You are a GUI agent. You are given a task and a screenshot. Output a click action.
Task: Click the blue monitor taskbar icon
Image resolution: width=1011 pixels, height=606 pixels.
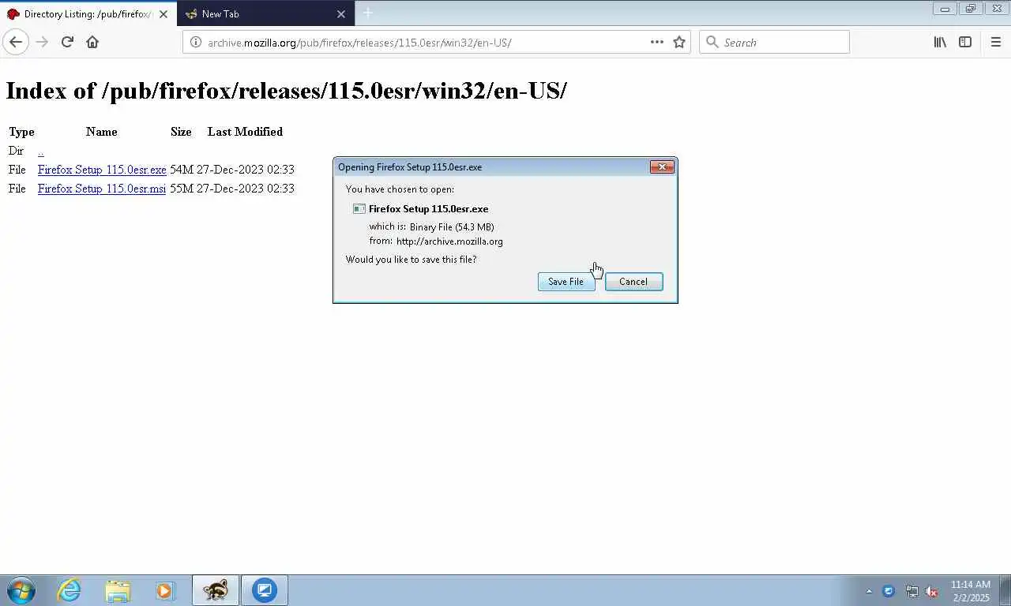[265, 590]
